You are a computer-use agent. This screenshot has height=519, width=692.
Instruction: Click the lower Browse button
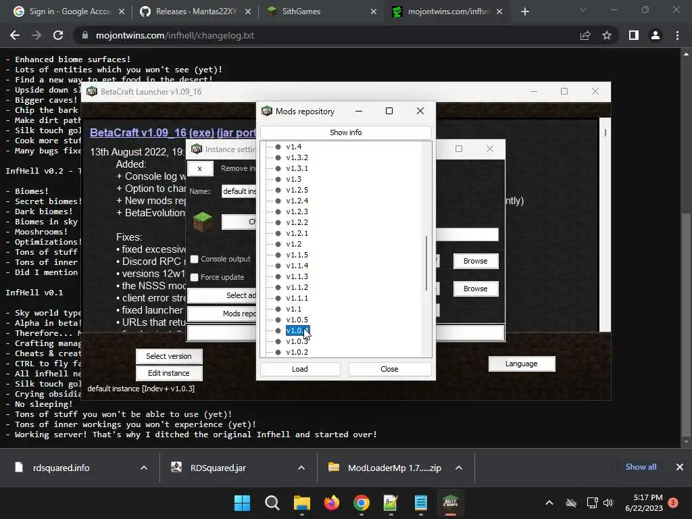pyautogui.click(x=476, y=289)
